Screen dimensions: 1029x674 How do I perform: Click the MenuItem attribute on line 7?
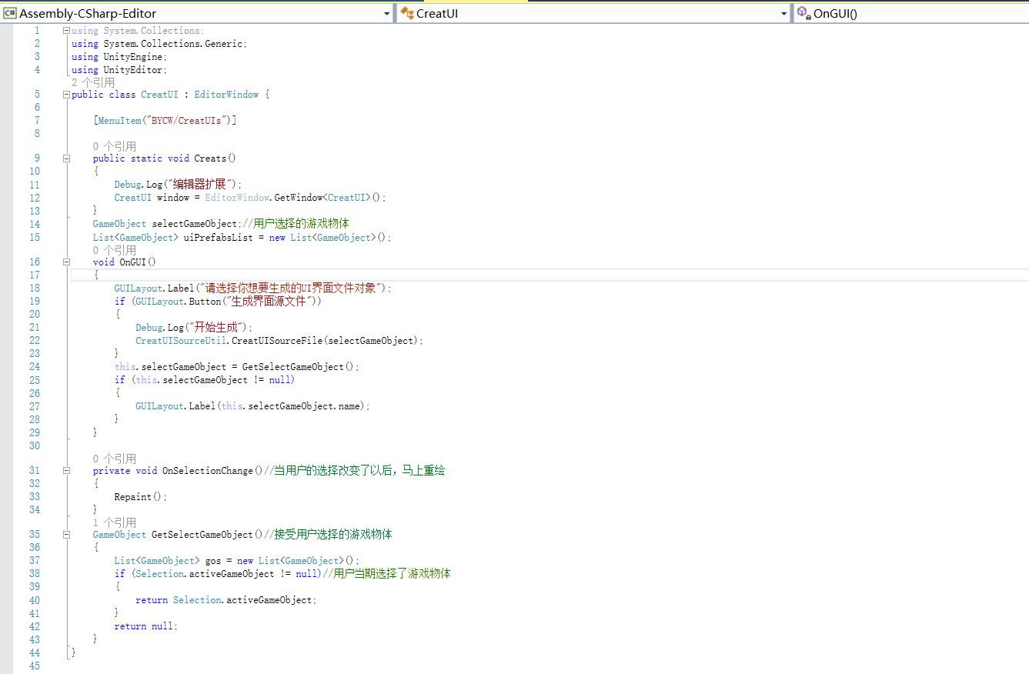(119, 121)
